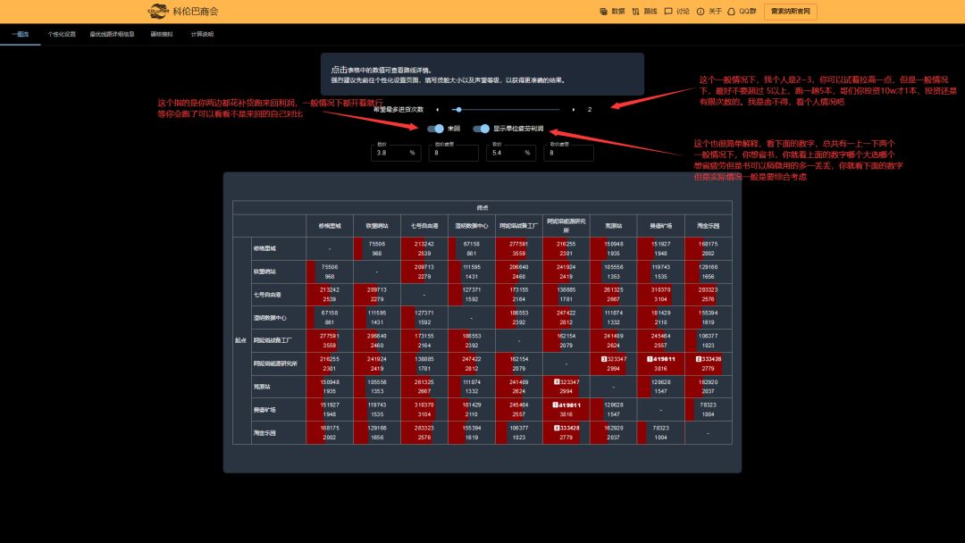Open the 162920 cell in the 荒原站 row
Screen dimensions: 965x543
(x=709, y=387)
